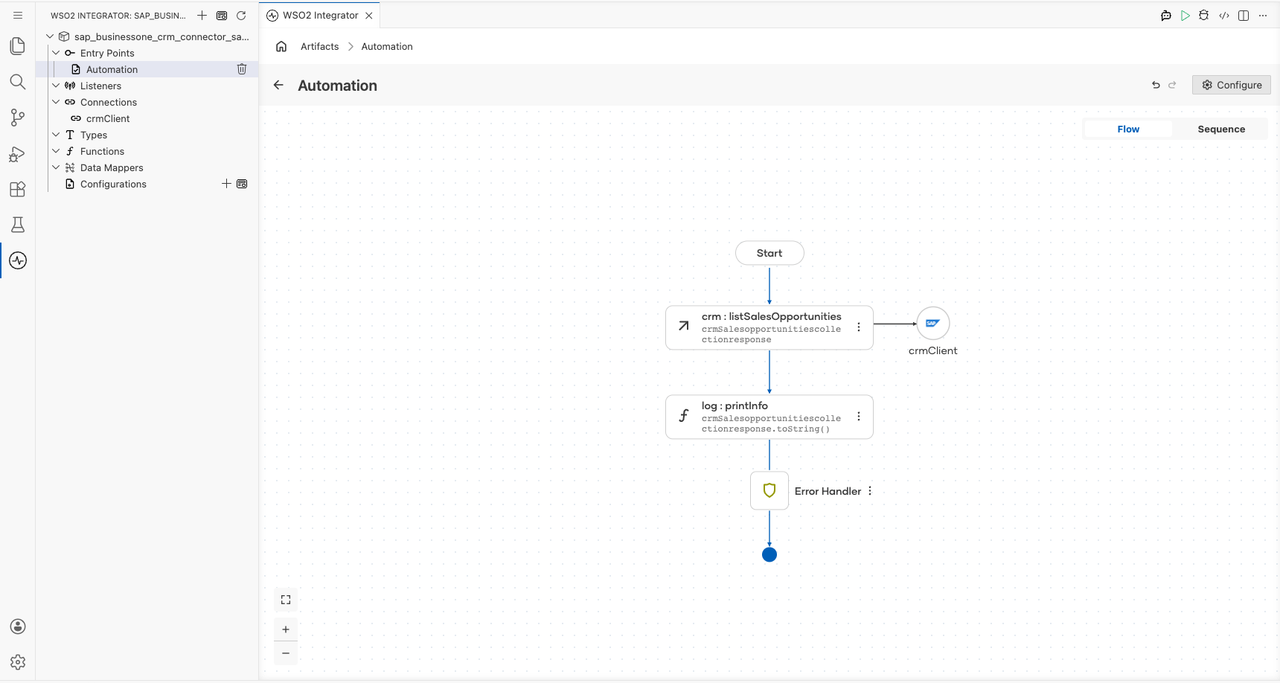Screen dimensions: 1280x683
Task: Click the crmClient connection icon on the canvas
Action: coord(933,324)
